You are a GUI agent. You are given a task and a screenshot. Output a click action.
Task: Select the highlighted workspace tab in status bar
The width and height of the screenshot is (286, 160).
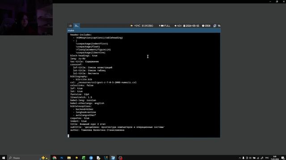(x=76, y=26)
